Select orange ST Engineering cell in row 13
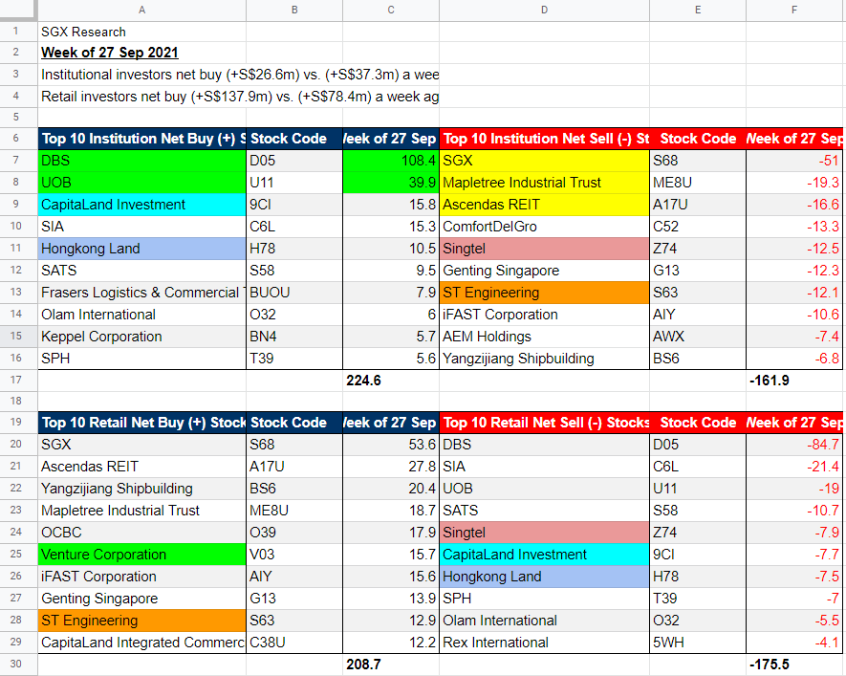The width and height of the screenshot is (846, 676). click(x=544, y=293)
